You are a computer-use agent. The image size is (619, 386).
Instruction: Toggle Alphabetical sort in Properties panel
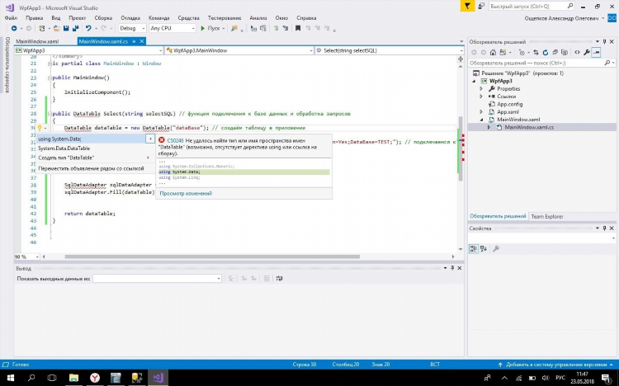click(x=484, y=248)
